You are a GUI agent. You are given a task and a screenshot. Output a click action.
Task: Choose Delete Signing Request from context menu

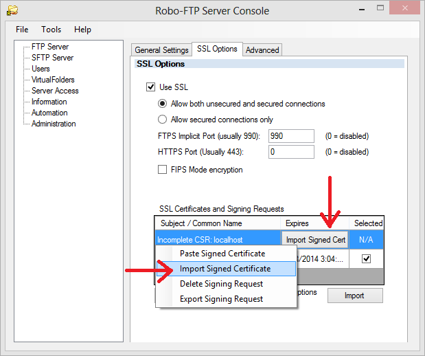(x=226, y=284)
